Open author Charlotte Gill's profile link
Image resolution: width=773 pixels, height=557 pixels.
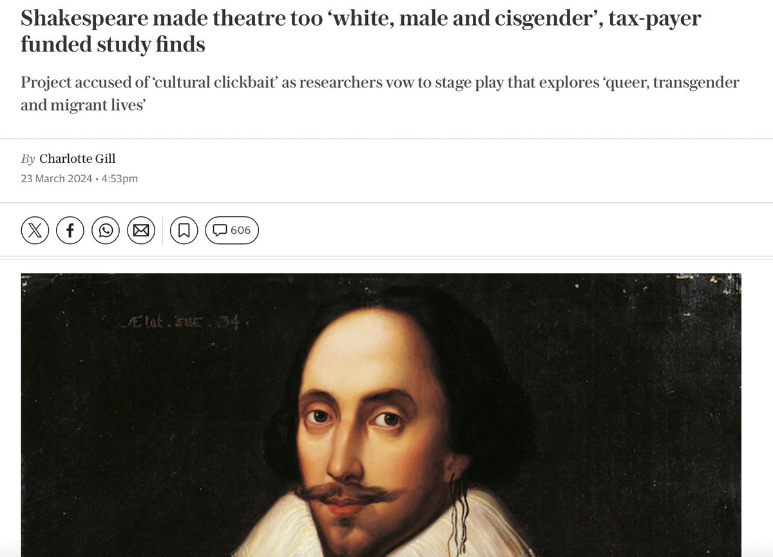click(77, 159)
